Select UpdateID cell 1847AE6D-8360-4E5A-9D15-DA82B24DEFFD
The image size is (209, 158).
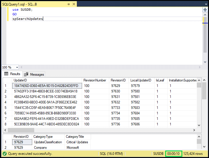47,86
